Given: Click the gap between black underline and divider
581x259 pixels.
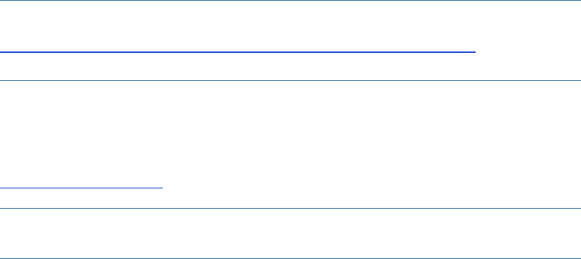Looking at the screenshot, I should [x=82, y=198].
